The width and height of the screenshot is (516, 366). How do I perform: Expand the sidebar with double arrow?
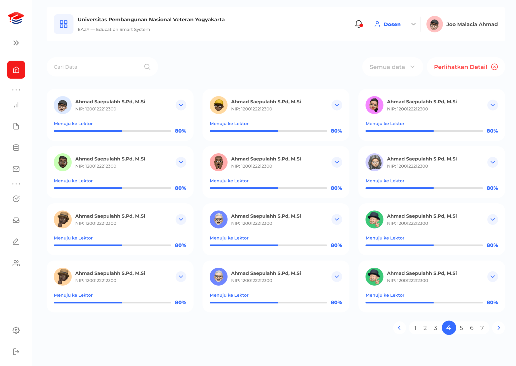coord(16,43)
